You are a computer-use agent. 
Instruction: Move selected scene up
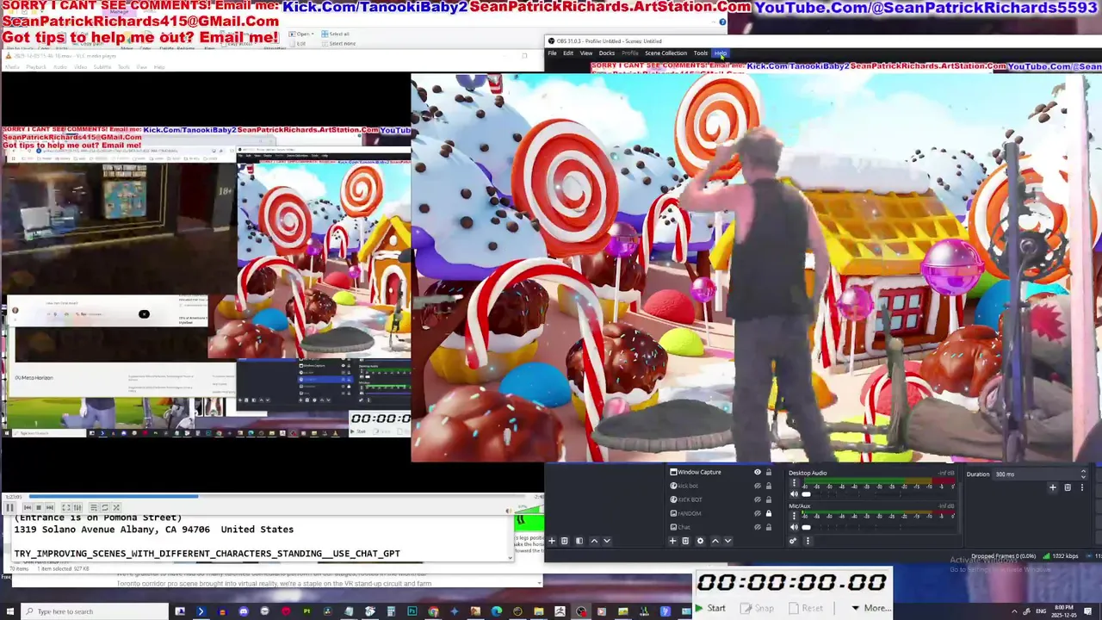[x=594, y=541]
